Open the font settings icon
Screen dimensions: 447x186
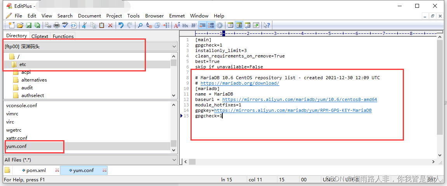point(177,25)
